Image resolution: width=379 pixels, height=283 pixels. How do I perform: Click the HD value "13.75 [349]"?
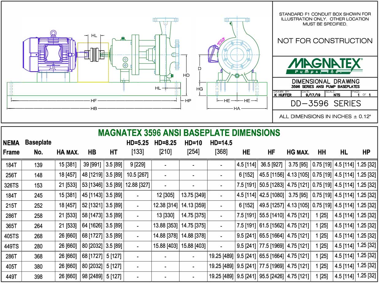pyautogui.click(x=193, y=195)
